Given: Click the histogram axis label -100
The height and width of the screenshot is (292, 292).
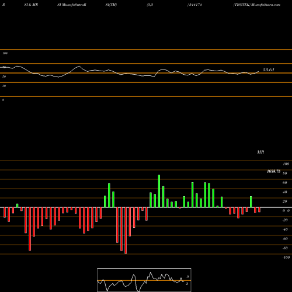Looking at the screenshot, I should (286, 258).
